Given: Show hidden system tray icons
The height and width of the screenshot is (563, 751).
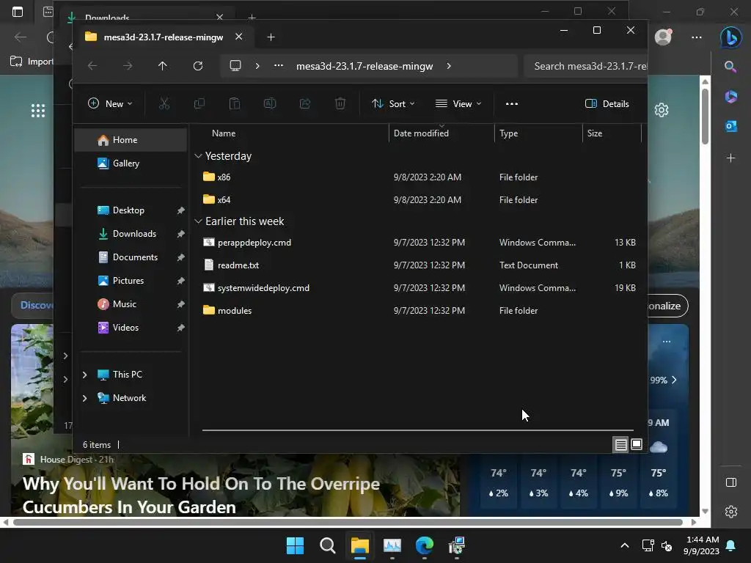Looking at the screenshot, I should pyautogui.click(x=625, y=545).
